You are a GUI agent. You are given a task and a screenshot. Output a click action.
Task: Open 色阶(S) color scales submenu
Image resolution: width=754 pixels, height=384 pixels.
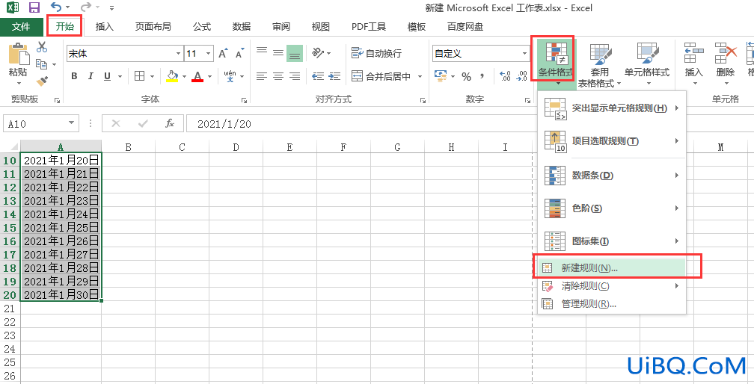tap(612, 208)
